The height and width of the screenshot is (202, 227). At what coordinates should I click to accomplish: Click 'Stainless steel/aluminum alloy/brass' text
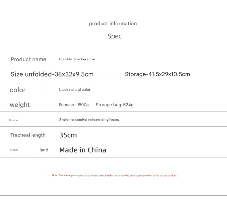[x=89, y=120]
